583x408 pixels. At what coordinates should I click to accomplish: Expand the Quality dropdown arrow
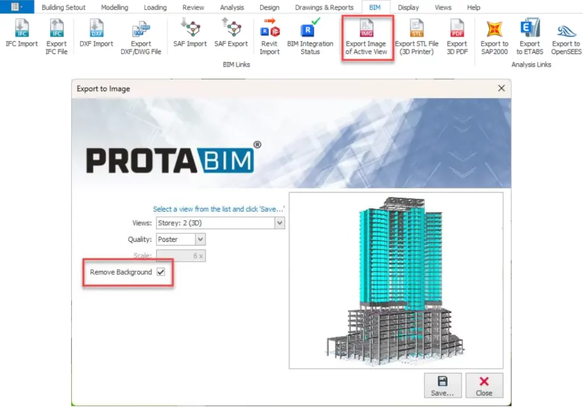200,240
